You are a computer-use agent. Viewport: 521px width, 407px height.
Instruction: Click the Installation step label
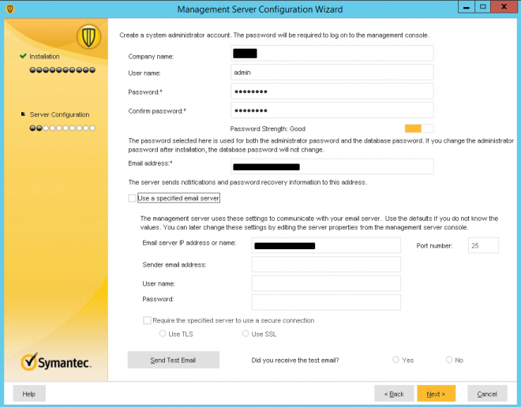point(44,57)
